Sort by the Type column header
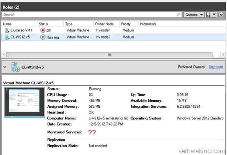 coord(78,24)
